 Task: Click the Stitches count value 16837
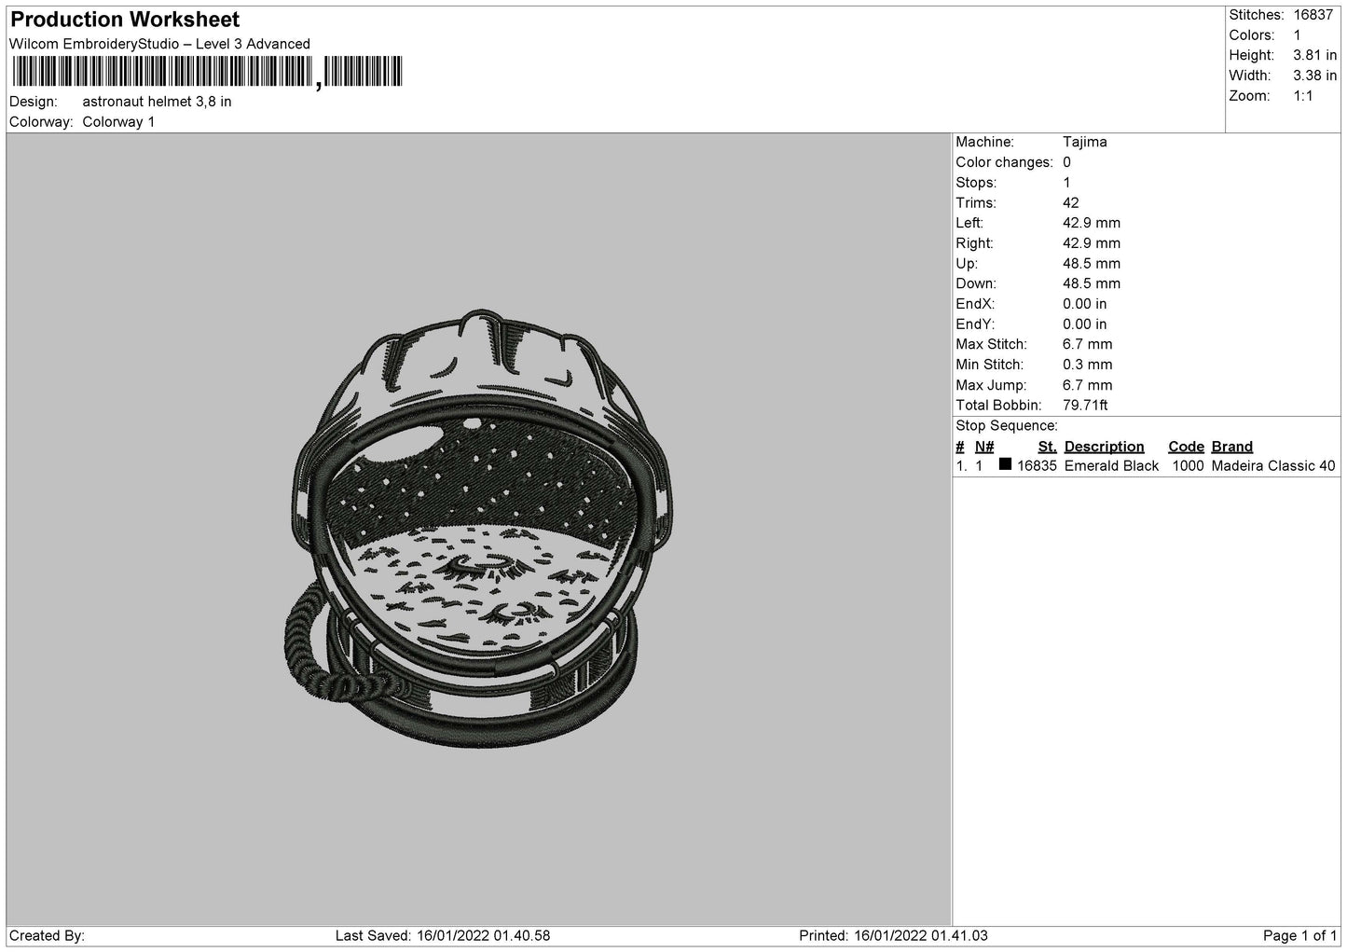1313,15
